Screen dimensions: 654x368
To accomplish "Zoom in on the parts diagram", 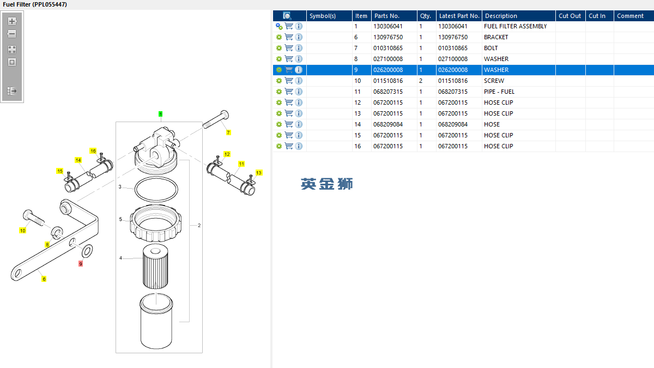I will 12,21.
